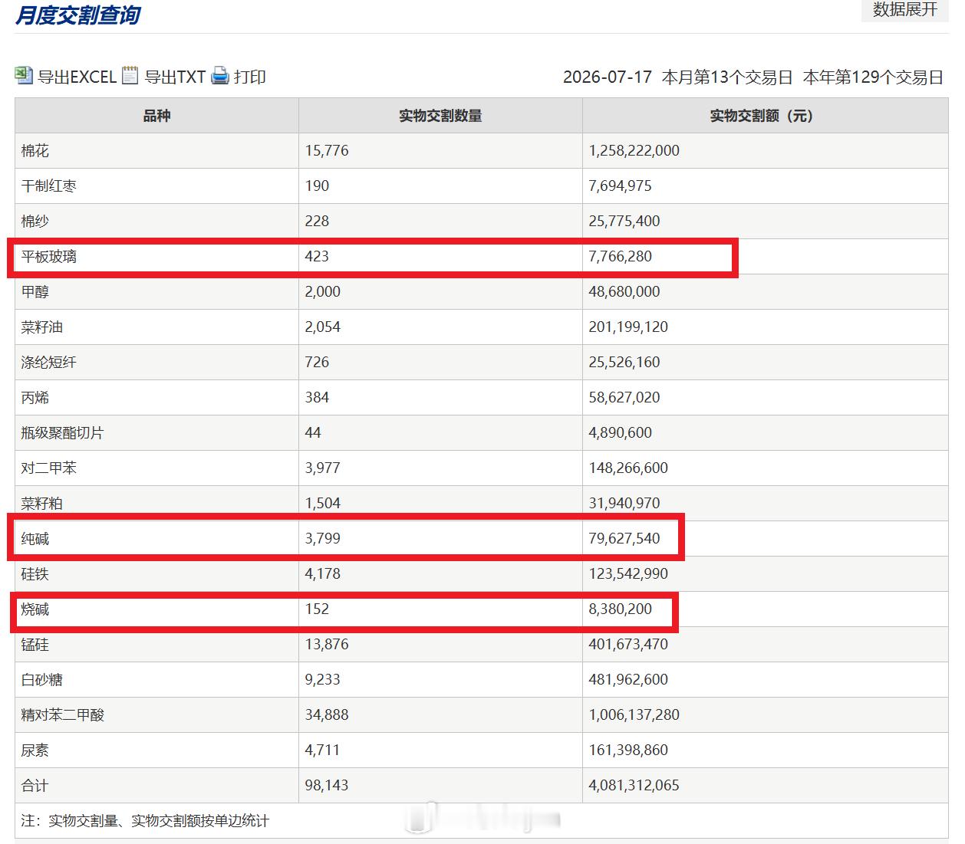Click the Excel export icon
The height and width of the screenshot is (844, 965).
point(24,75)
